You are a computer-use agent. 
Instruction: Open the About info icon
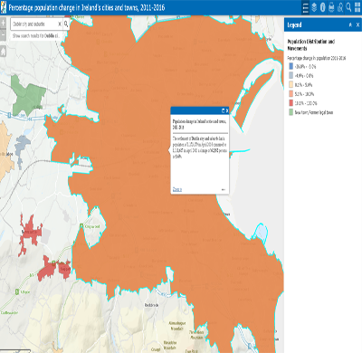point(323,7)
